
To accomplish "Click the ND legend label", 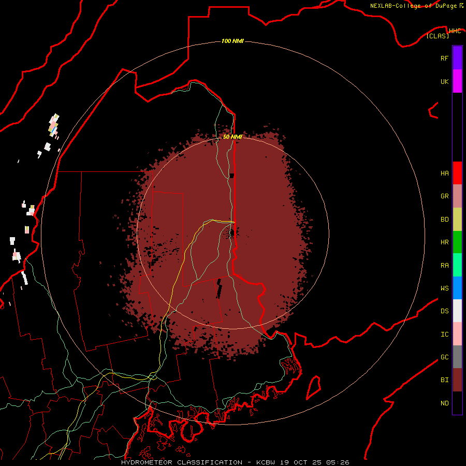I will [444, 403].
